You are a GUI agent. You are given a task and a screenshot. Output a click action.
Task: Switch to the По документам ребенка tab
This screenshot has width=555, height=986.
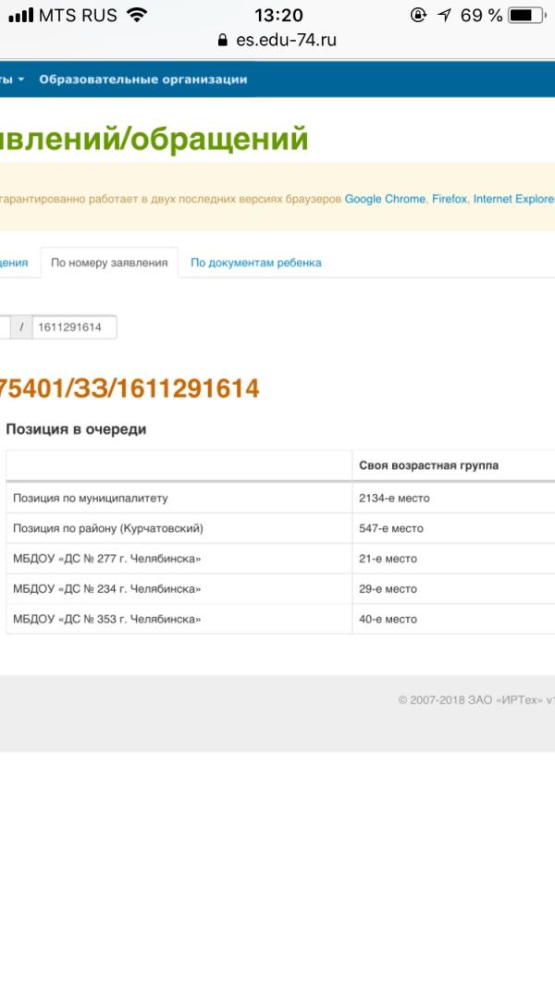(x=255, y=263)
